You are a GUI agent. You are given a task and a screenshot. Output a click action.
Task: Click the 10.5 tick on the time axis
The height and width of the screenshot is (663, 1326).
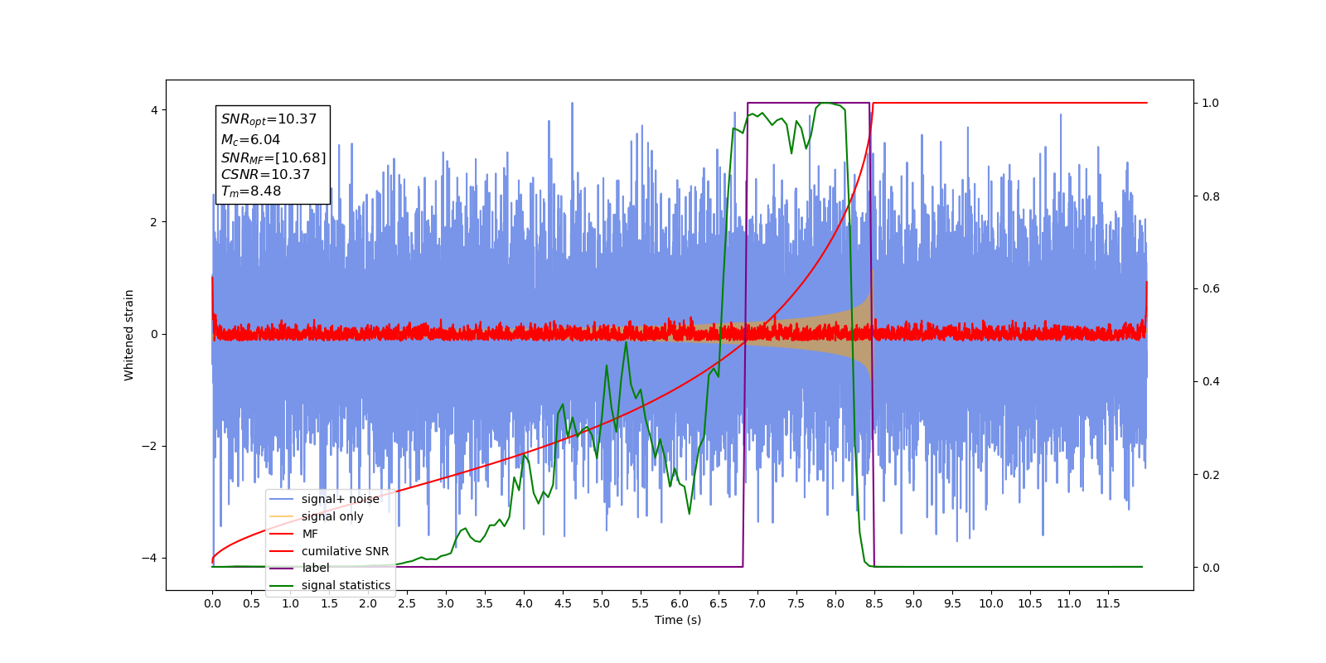coord(1030,603)
